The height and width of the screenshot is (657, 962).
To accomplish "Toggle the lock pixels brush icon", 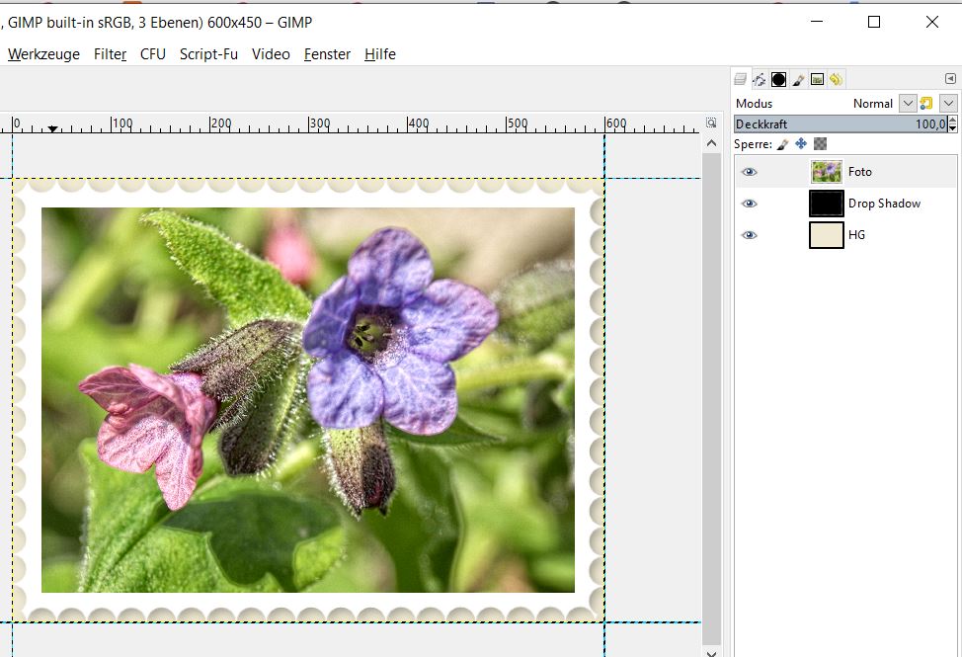I will click(782, 144).
